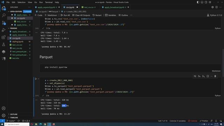
Task: Change CSV code cell language Python label
Action: click(x=218, y=28)
